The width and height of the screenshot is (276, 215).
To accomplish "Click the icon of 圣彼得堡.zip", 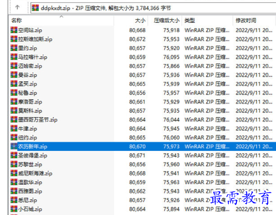I will click(14, 155).
